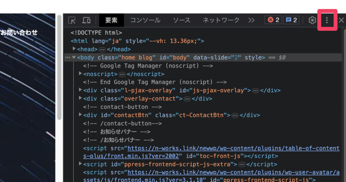This screenshot has width=346, height=182.
Task: Click the blue message count badge
Action: click(x=291, y=20)
